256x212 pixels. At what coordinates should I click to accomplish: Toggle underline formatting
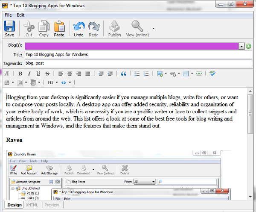point(38,74)
